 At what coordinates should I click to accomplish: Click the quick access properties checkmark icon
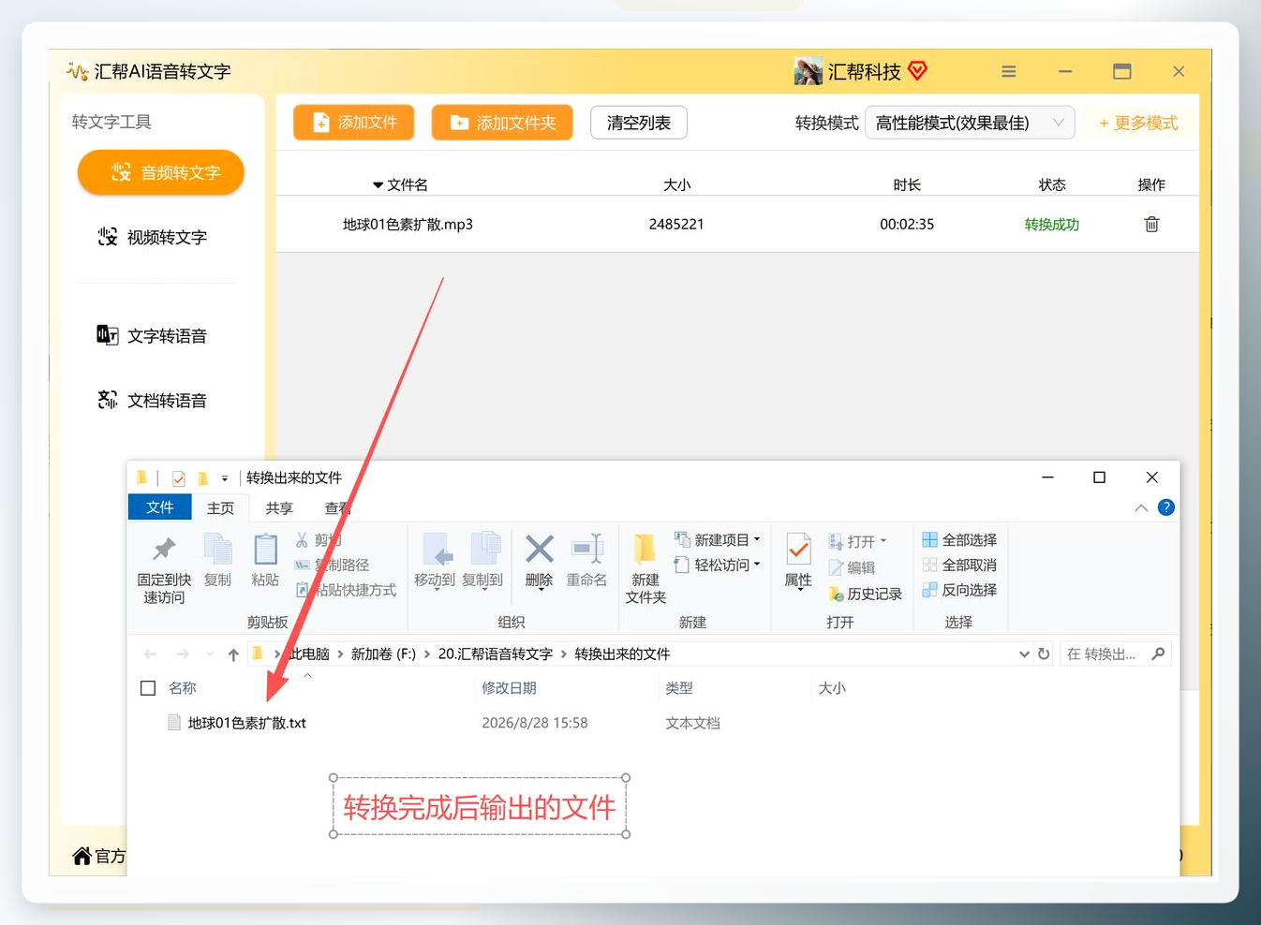[178, 478]
